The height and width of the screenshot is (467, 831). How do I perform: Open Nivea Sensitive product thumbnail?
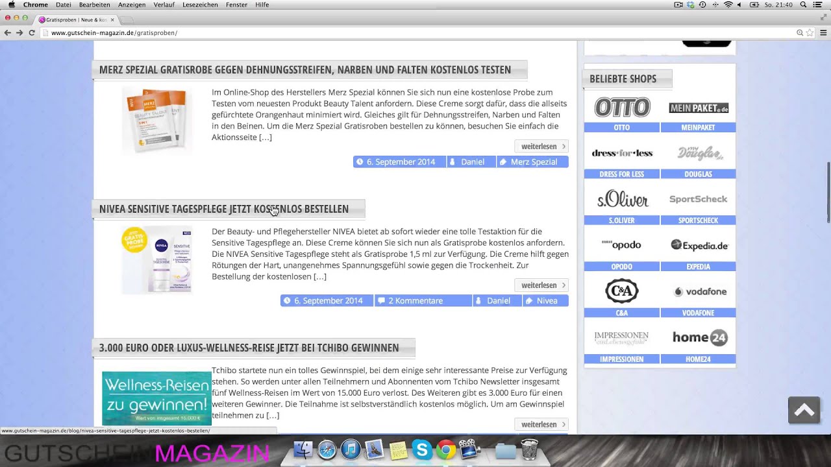[156, 259]
